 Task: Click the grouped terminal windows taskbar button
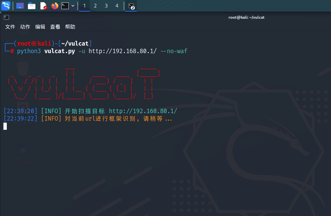[131, 6]
